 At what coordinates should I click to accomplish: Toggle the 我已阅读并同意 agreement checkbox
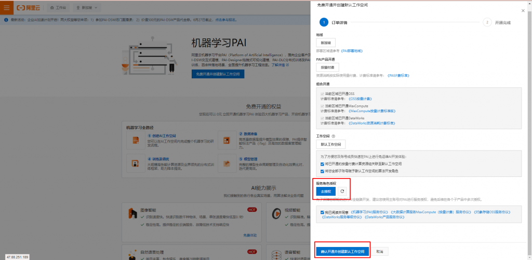click(x=322, y=212)
